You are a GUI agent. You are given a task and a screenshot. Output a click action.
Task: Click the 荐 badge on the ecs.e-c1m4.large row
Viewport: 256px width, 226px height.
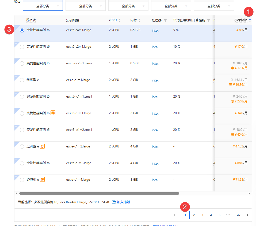point(42,179)
